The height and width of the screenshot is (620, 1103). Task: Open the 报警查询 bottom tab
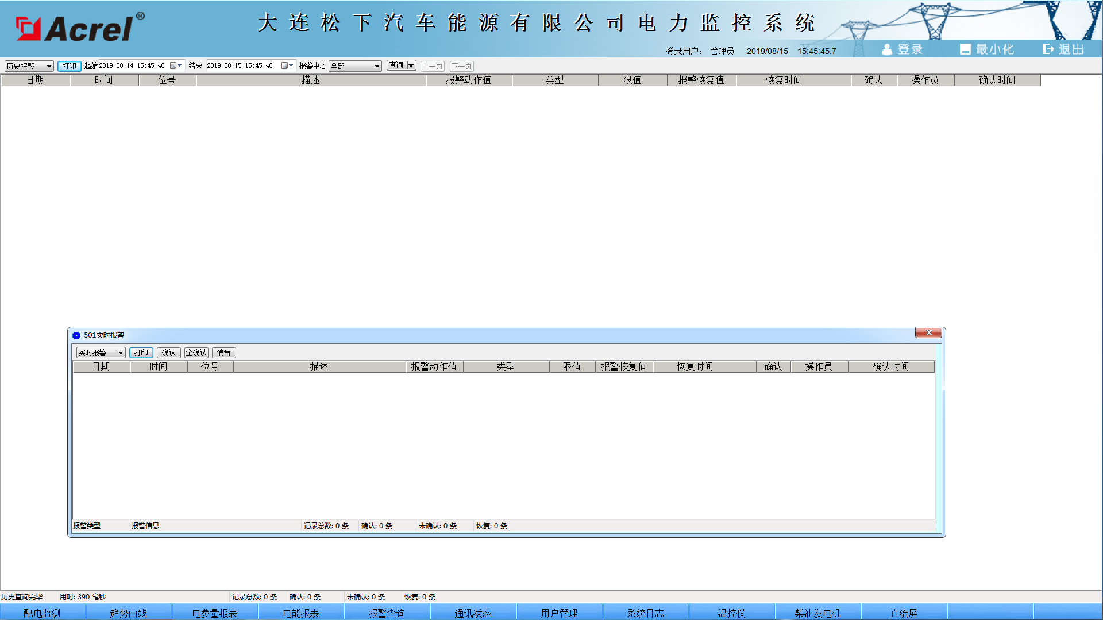coord(387,613)
